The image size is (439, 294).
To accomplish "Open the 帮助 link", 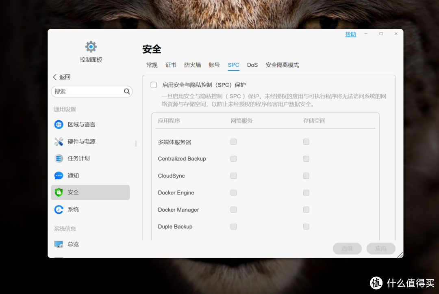I will pos(350,34).
